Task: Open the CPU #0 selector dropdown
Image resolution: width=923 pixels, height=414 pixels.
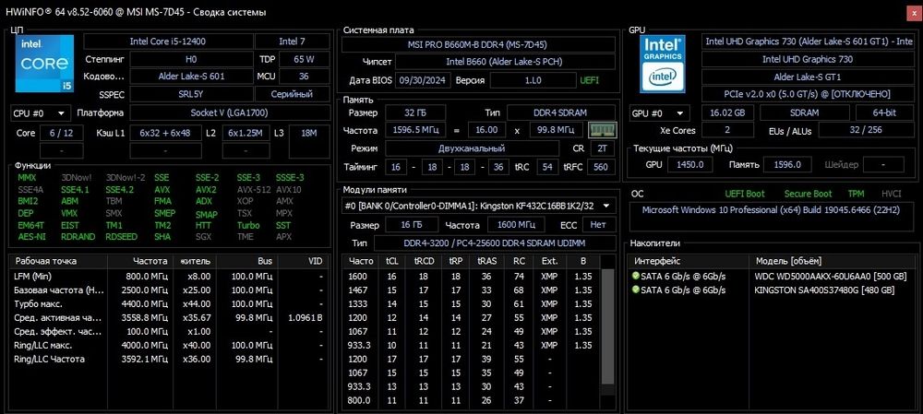Action: point(41,112)
